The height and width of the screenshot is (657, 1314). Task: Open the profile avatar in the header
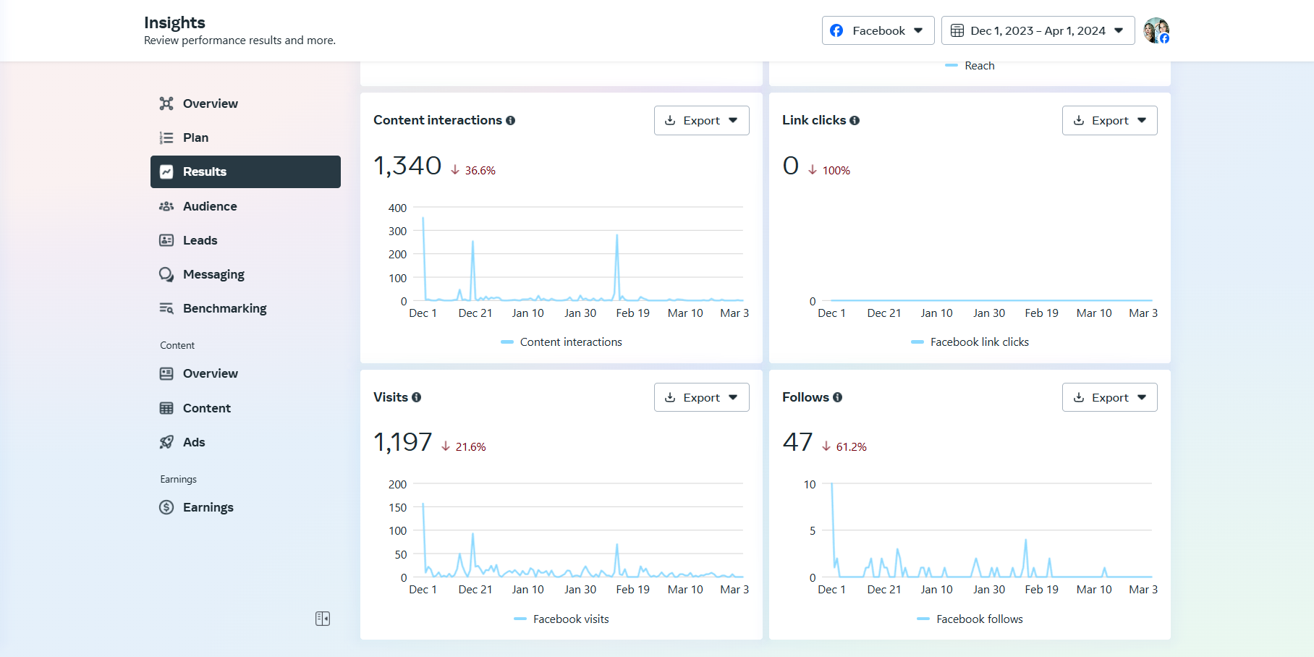tap(1156, 30)
